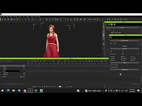
Task: Open Telegram from taskbar
Action: tap(19, 91)
